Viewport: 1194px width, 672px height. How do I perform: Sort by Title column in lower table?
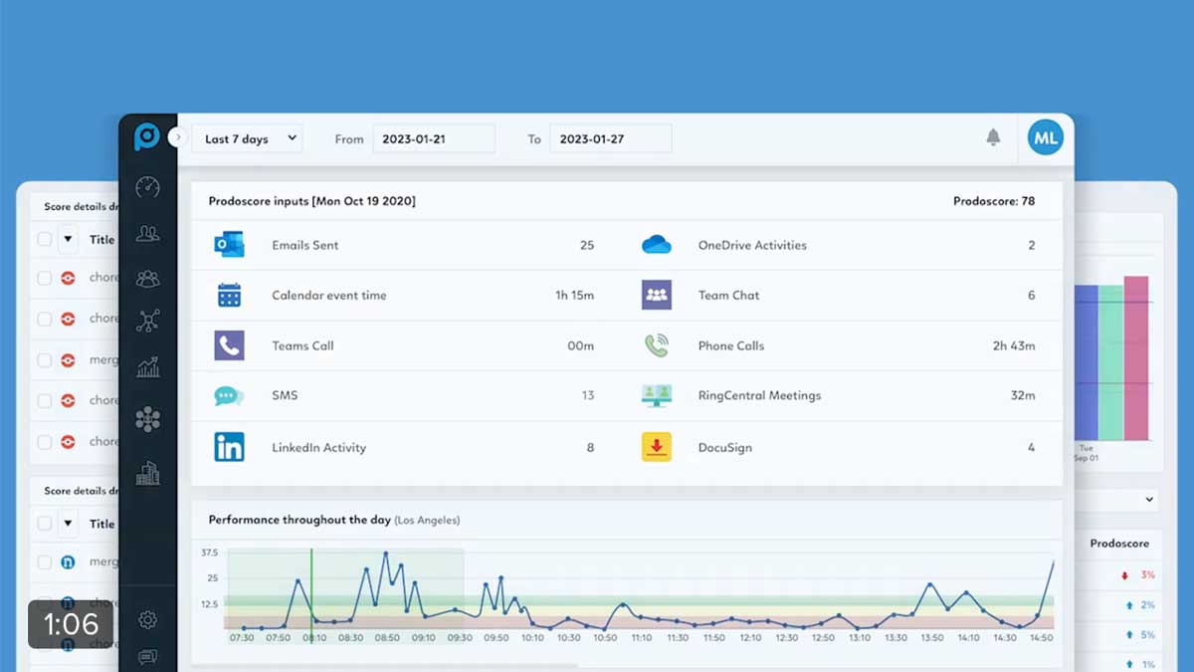102,524
